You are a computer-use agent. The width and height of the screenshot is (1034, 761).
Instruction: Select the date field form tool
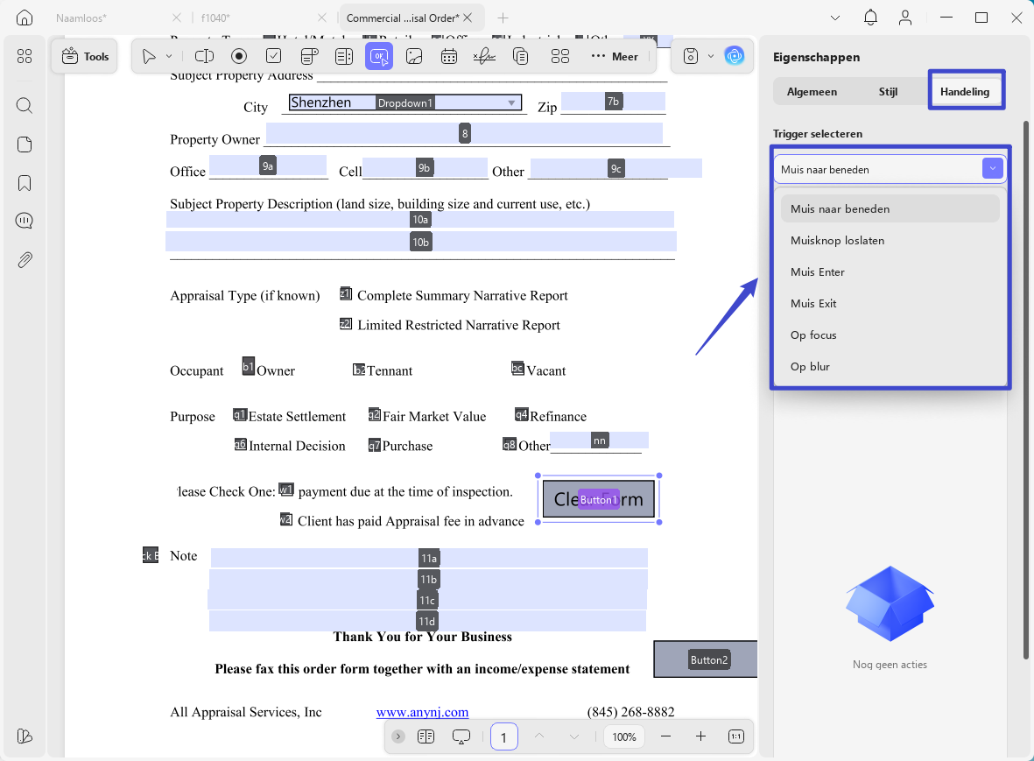[449, 57]
